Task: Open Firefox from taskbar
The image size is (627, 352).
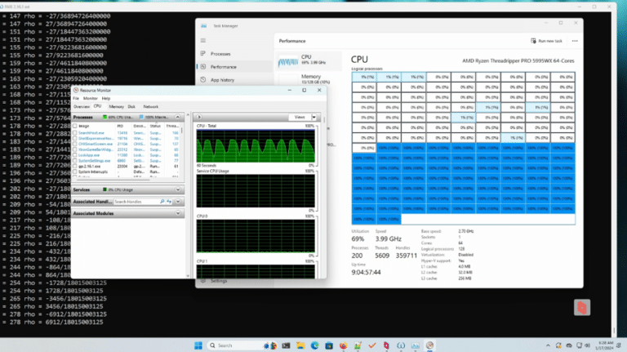Action: click(344, 345)
